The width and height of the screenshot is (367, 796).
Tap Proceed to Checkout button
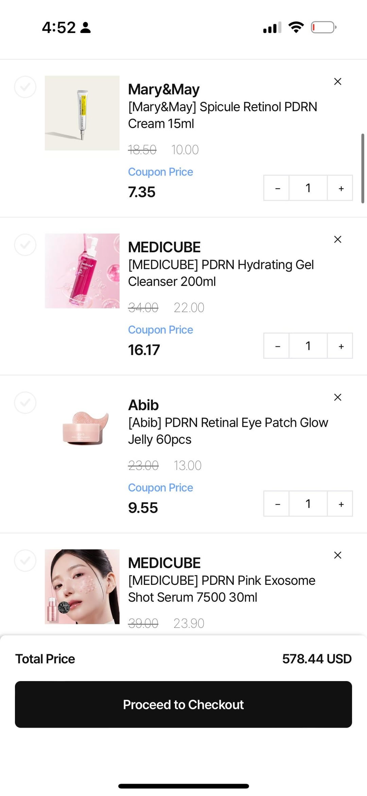(183, 705)
